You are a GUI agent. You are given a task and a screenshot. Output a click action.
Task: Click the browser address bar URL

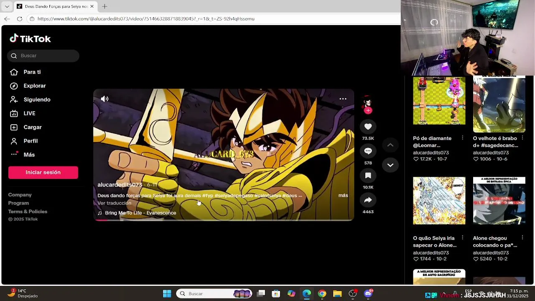[x=146, y=19]
